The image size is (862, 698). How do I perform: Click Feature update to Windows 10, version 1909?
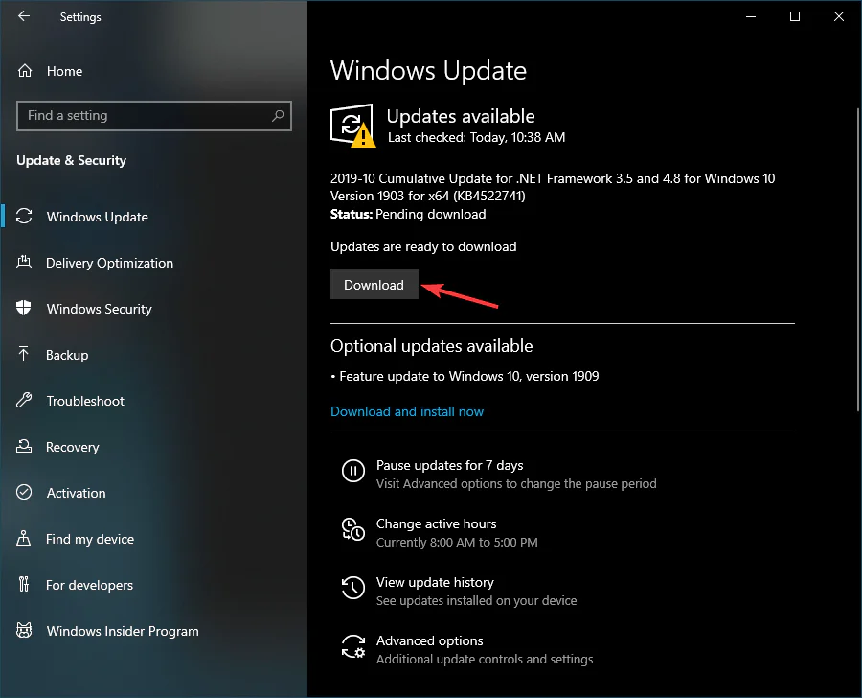(469, 376)
